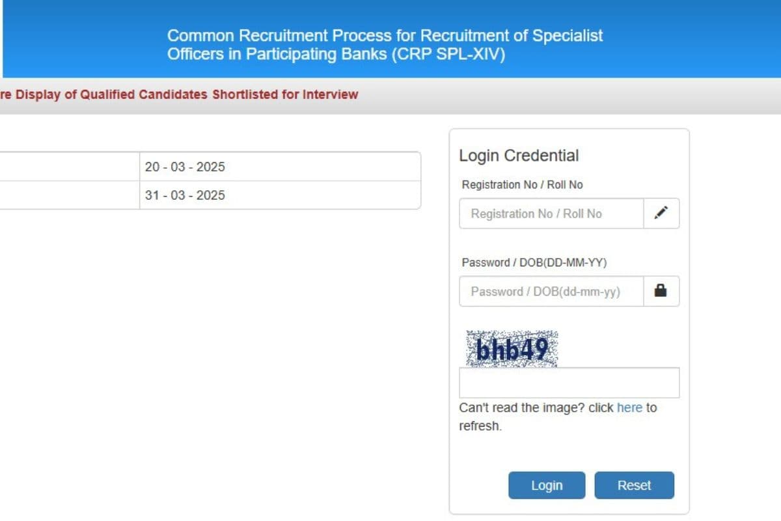Click the pencil icon beside Registration No field
781x521 pixels.
point(661,213)
